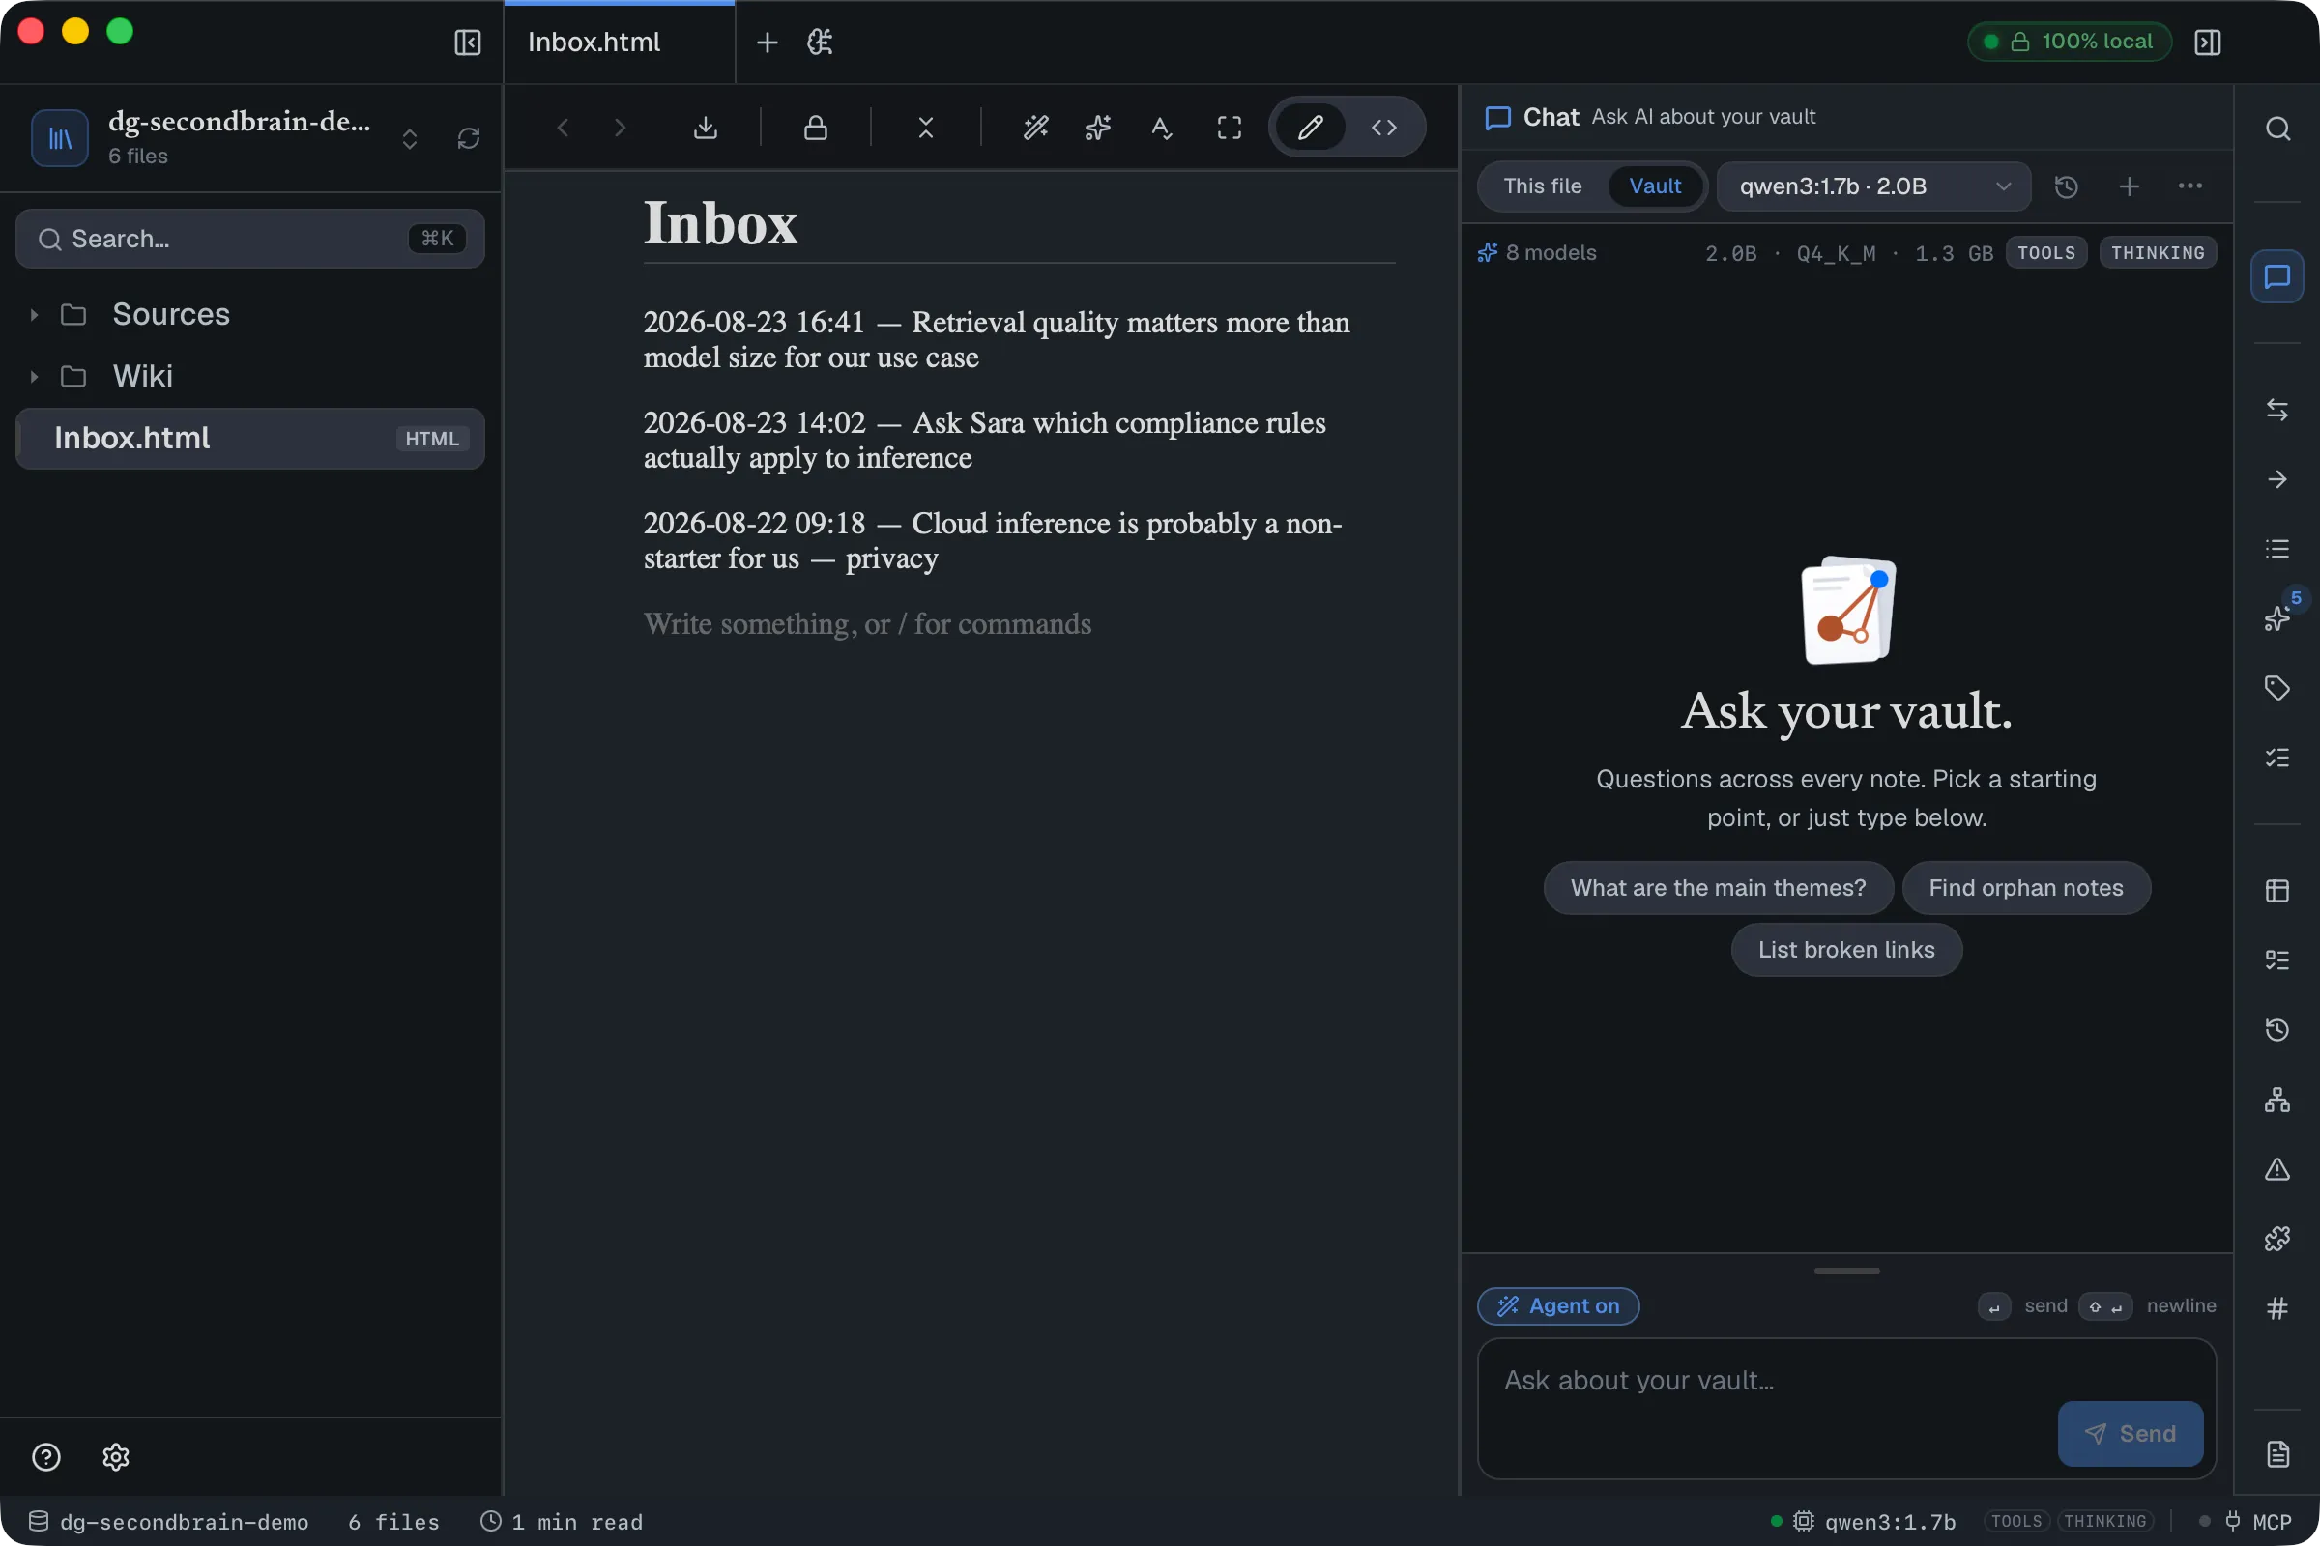Collapse sections with fold icon
Viewport: 2320px width, 1546px height.
tap(925, 128)
